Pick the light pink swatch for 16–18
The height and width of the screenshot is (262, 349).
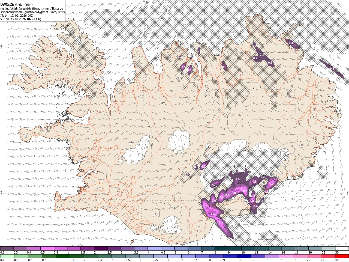tap(286, 256)
